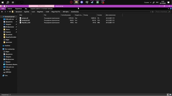Open Windows Start button

tap(2, 2)
